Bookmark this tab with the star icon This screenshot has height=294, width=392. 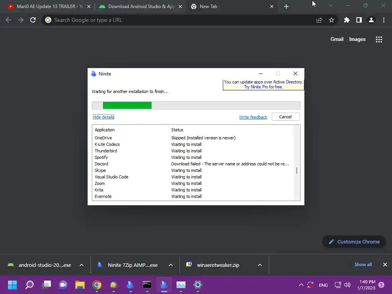(332, 20)
